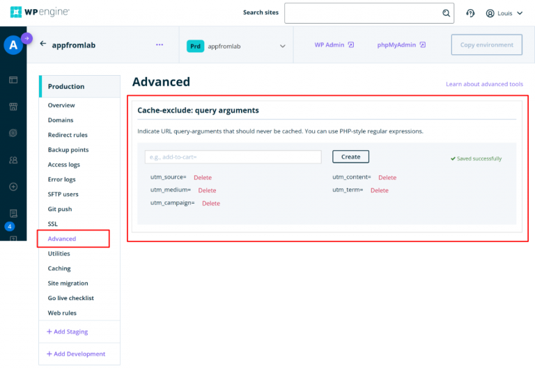Click the 'A' account avatar
This screenshot has height=369, width=535.
click(13, 45)
